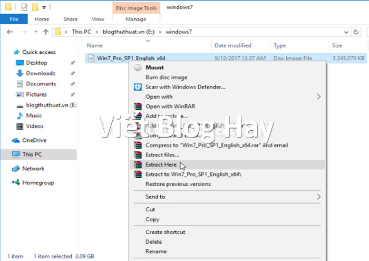Expand the address bar history dropdown
The width and height of the screenshot is (369, 261).
point(346,32)
